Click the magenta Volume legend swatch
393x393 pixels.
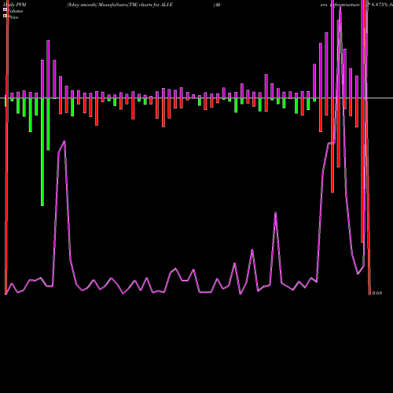click(5, 9)
